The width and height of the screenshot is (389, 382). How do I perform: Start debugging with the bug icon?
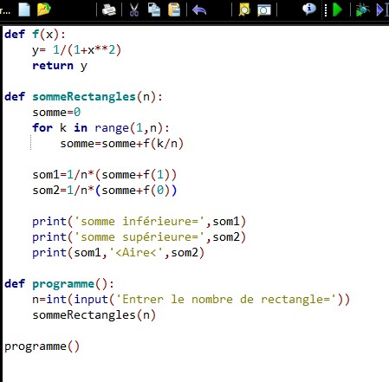(362, 10)
